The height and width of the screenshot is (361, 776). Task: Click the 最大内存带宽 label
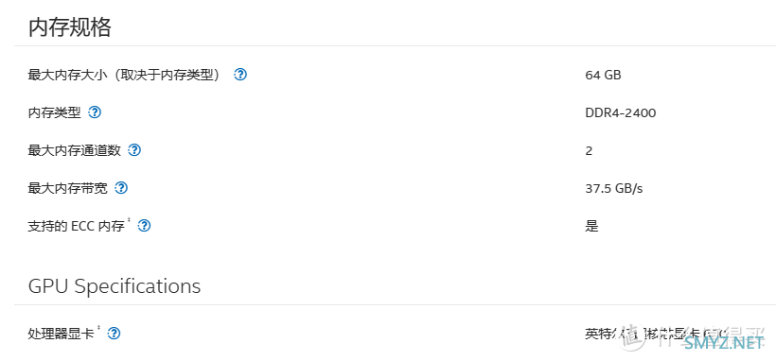(x=68, y=188)
